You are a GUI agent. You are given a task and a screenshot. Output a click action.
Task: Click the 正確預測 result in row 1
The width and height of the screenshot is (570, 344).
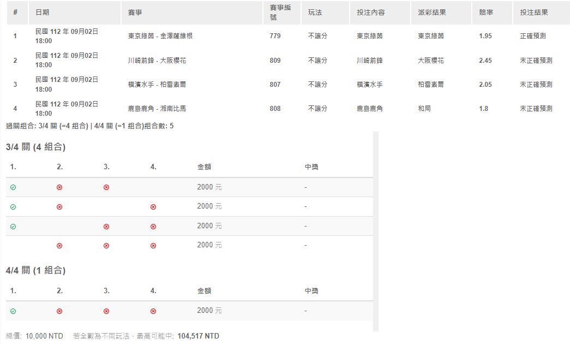(x=533, y=36)
